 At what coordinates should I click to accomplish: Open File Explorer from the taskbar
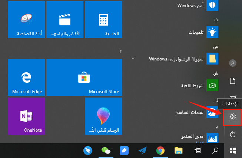pyautogui.click(x=179, y=151)
